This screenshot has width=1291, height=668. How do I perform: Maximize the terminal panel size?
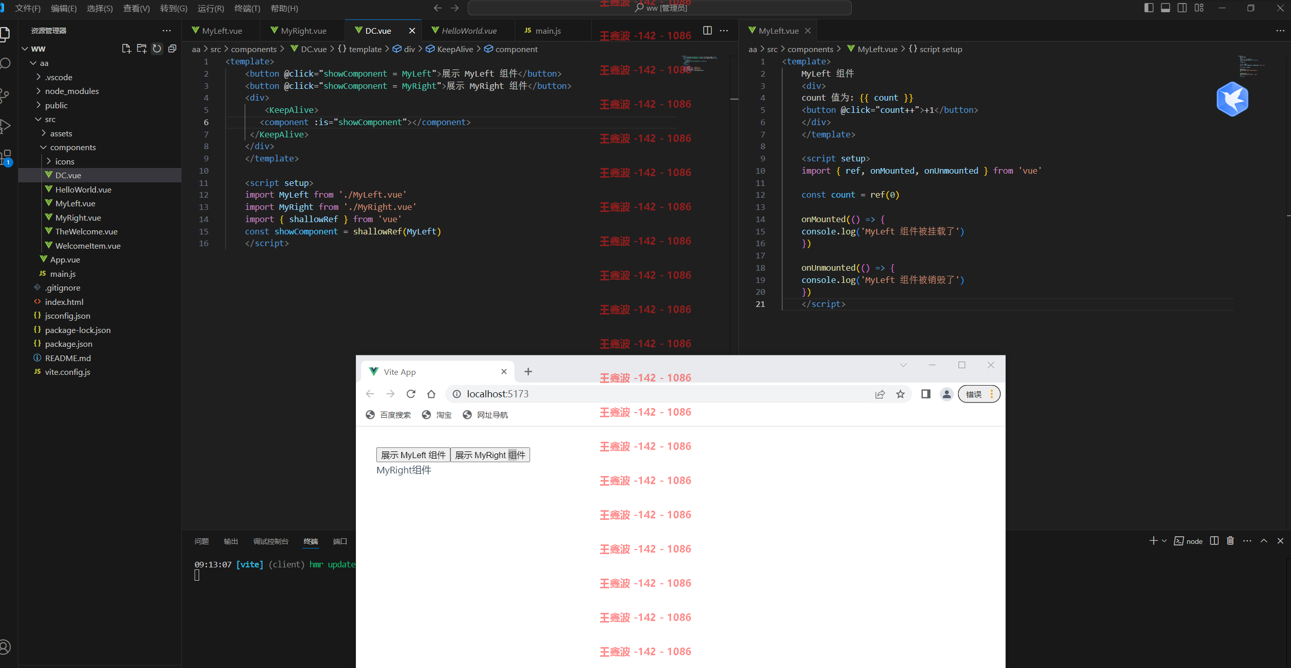1264,541
